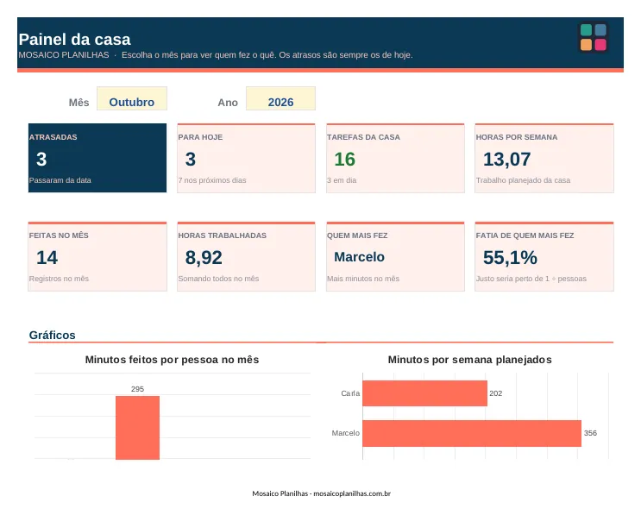Click the 295 vertical bar in chart
The width and height of the screenshot is (641, 515).
[x=137, y=428]
